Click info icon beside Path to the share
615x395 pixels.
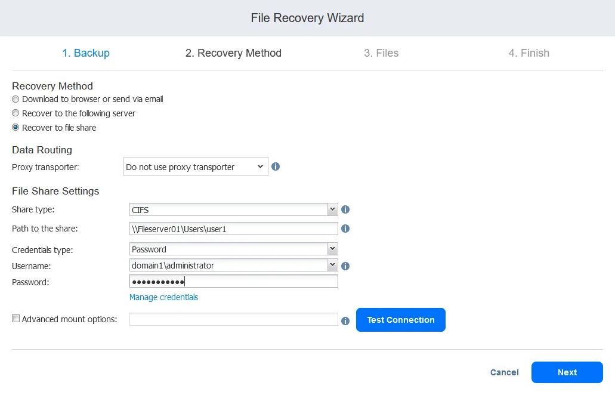[x=345, y=229]
